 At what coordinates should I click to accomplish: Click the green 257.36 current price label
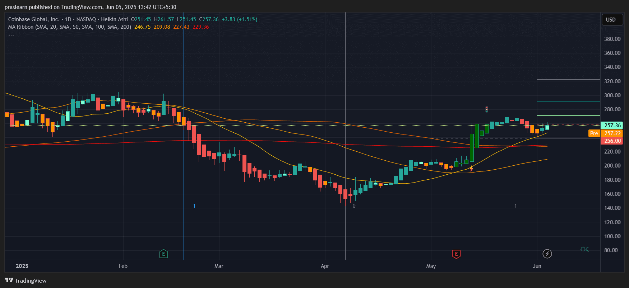612,125
